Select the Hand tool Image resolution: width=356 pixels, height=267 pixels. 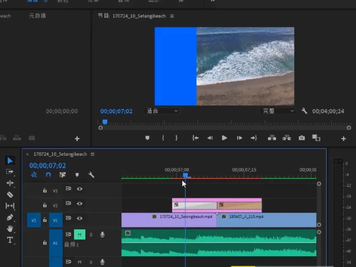[x=10, y=228]
